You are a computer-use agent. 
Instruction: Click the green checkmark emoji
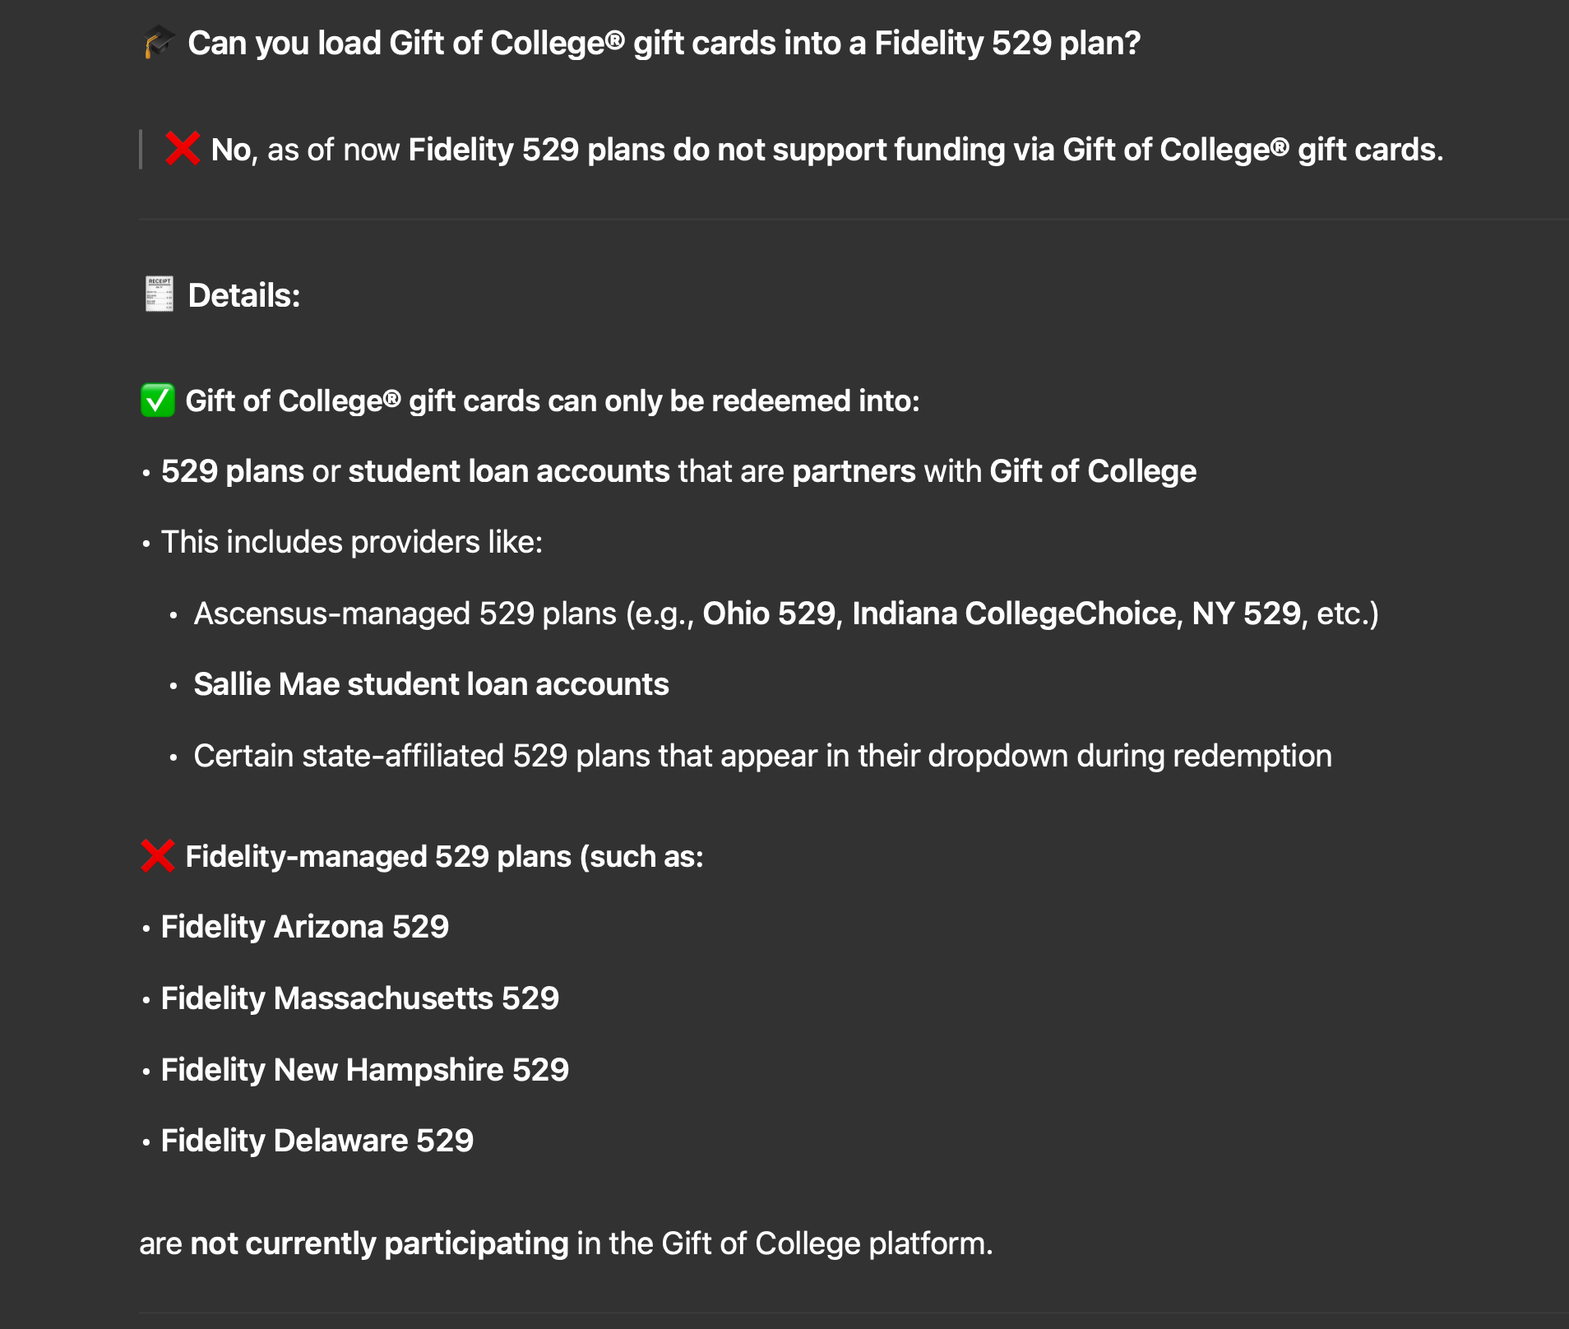coord(158,401)
